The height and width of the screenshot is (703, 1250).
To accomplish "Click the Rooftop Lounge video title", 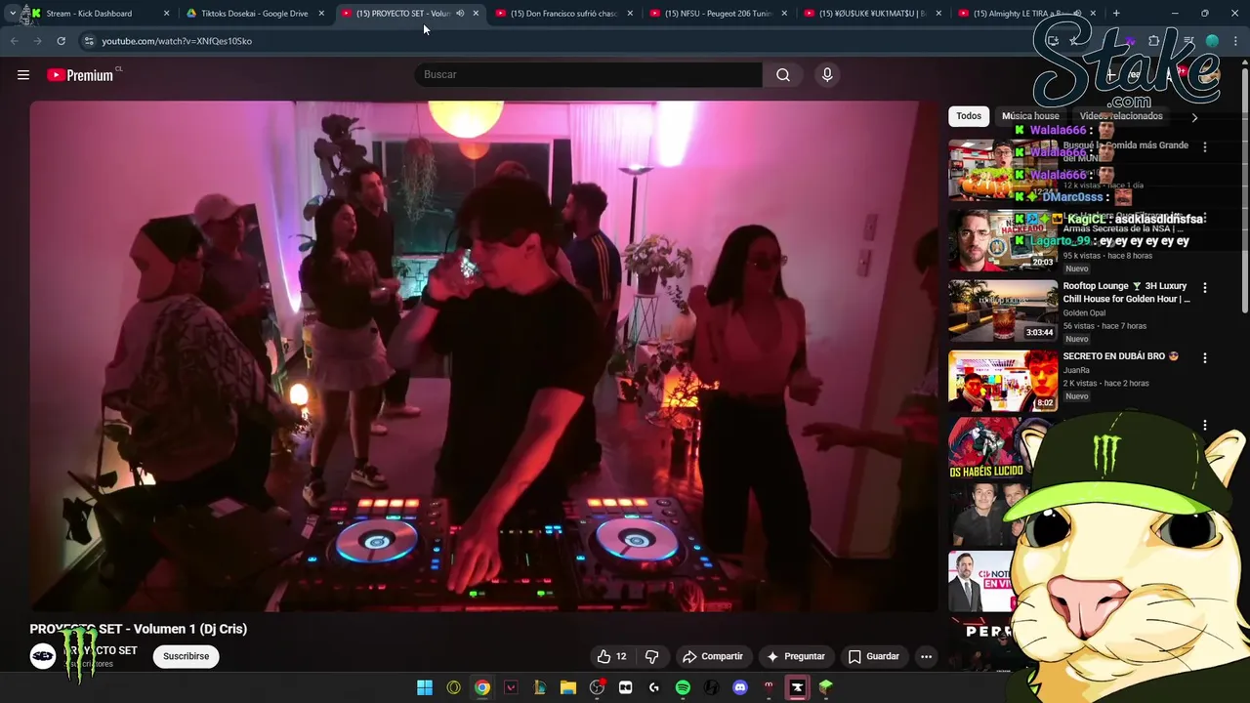I will click(1126, 292).
